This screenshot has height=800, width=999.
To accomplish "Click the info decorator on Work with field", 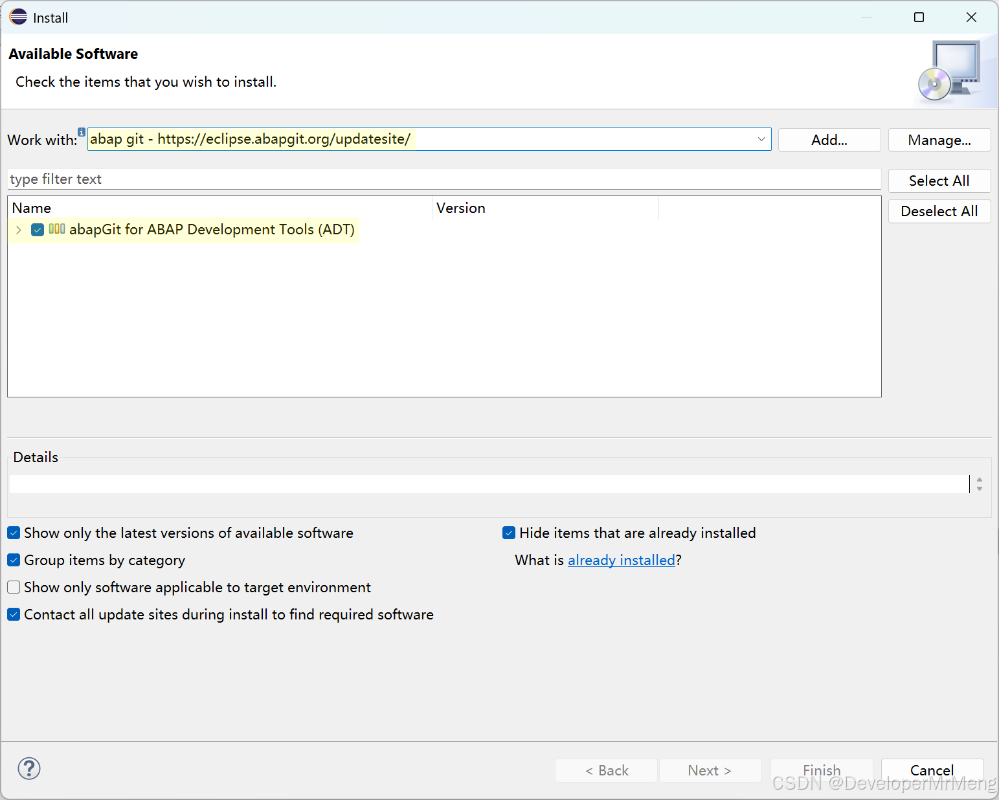I will pos(82,132).
